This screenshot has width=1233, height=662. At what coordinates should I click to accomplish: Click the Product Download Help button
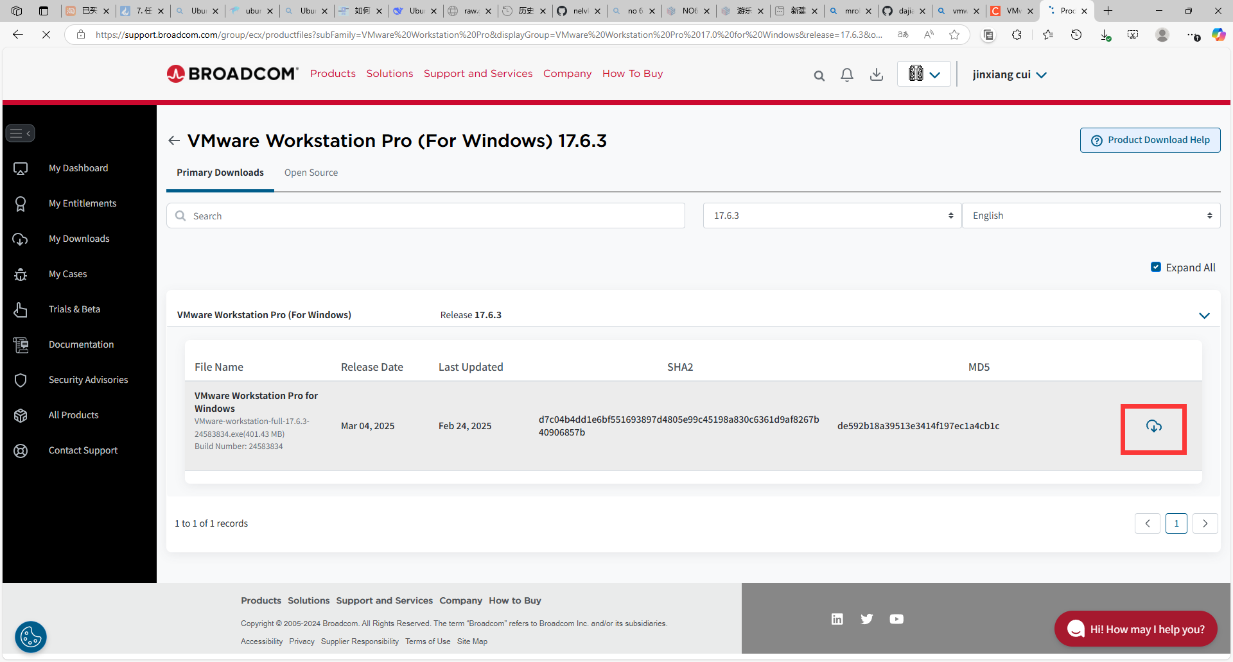[1150, 140]
